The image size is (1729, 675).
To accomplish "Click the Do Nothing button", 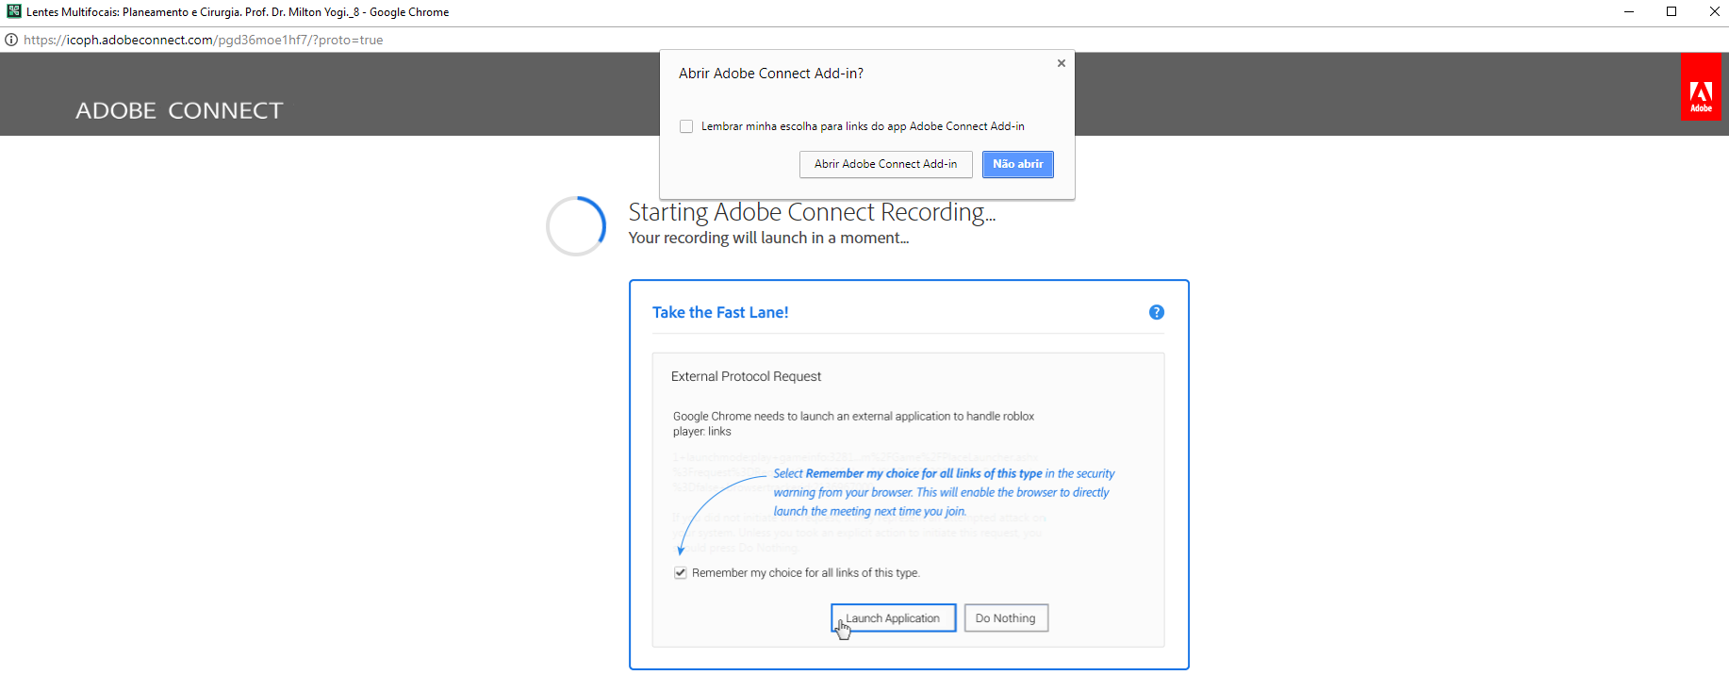I will coord(1005,618).
